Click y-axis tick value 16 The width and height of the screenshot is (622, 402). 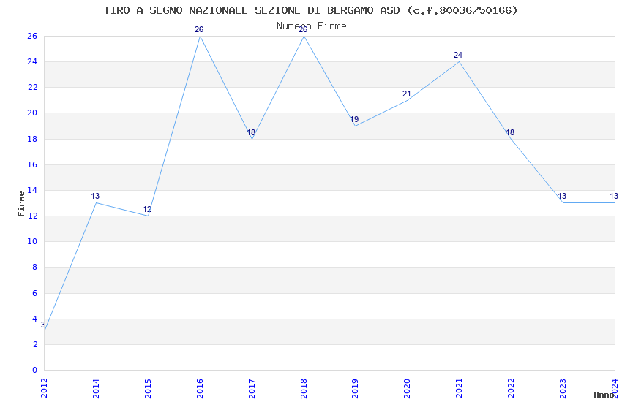tap(32, 164)
